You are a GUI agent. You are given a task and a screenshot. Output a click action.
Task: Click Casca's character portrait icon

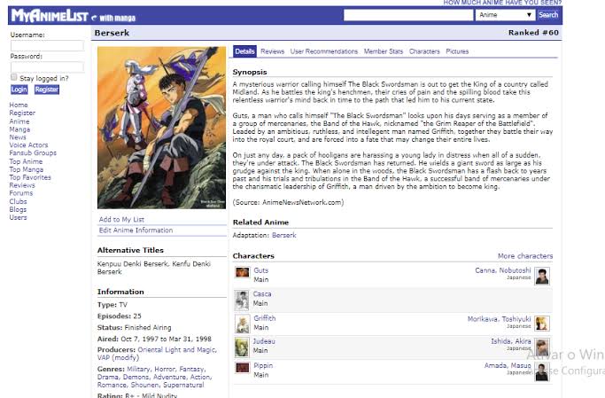[241, 299]
